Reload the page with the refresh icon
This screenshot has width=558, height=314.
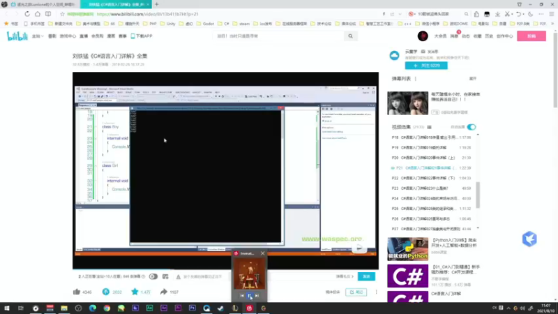tap(27, 14)
